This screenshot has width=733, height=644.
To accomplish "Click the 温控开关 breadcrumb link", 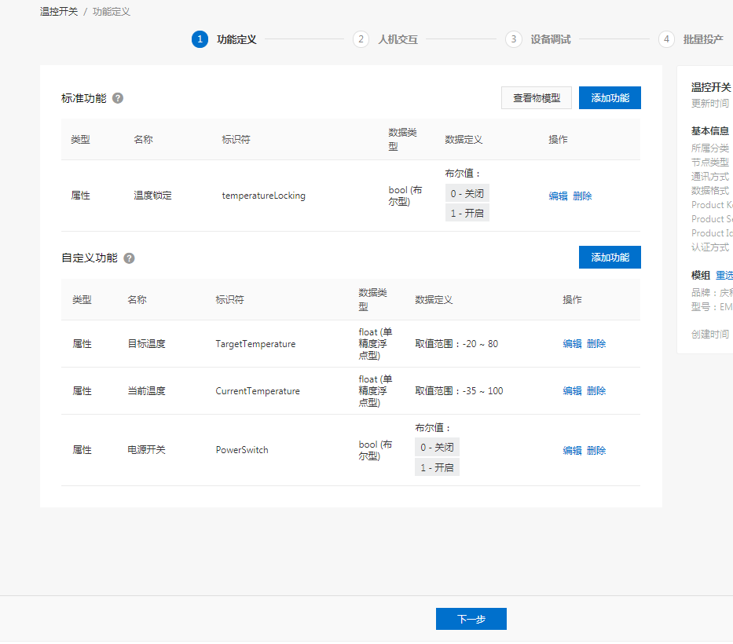I will click(x=59, y=11).
